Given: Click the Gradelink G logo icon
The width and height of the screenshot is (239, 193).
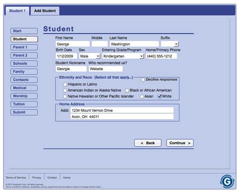Looking at the screenshot, I should (x=227, y=181).
